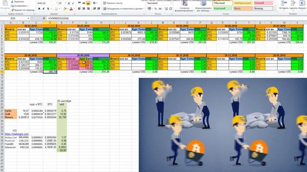Apply the thousands separator (000) format
This screenshot has width=307, height=172.
pyautogui.click(x=160, y=9)
